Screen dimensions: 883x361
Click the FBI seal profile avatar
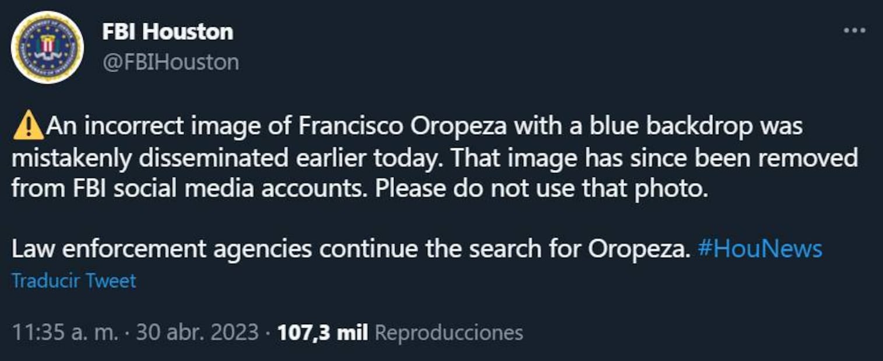[x=47, y=47]
